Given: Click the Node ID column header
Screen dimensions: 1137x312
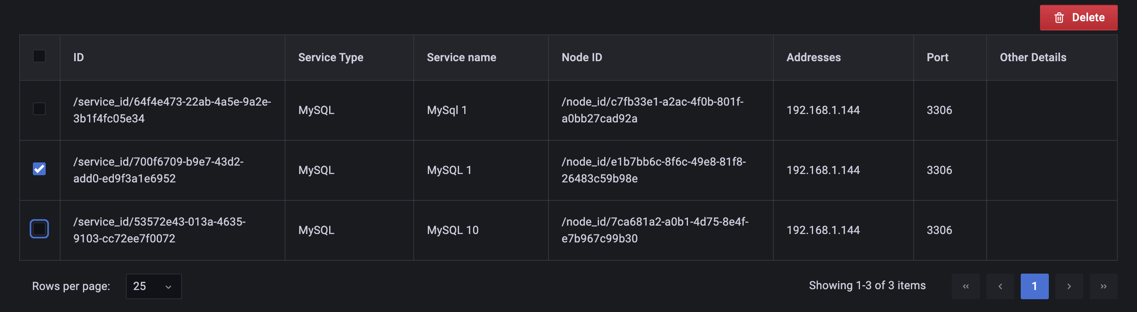Looking at the screenshot, I should [x=582, y=57].
